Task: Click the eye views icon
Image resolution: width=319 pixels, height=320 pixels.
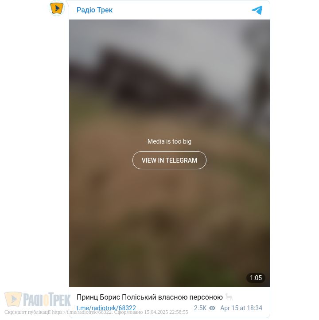Action: (x=212, y=308)
